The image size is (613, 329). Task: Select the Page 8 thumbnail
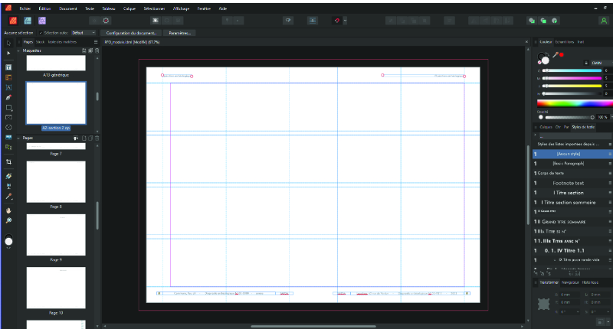(x=56, y=182)
